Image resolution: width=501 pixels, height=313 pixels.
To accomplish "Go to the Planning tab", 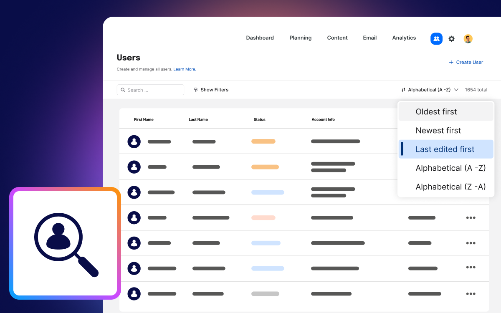I will point(301,38).
